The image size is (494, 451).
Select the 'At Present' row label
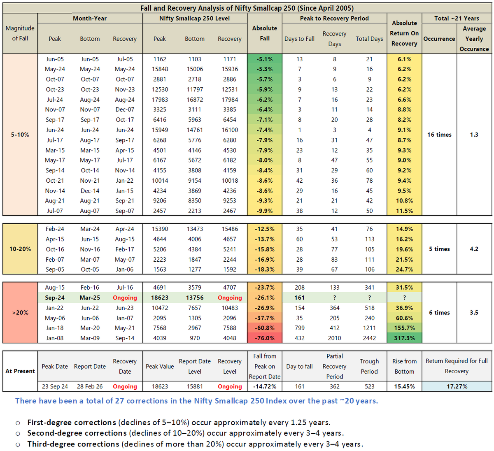[x=20, y=371]
